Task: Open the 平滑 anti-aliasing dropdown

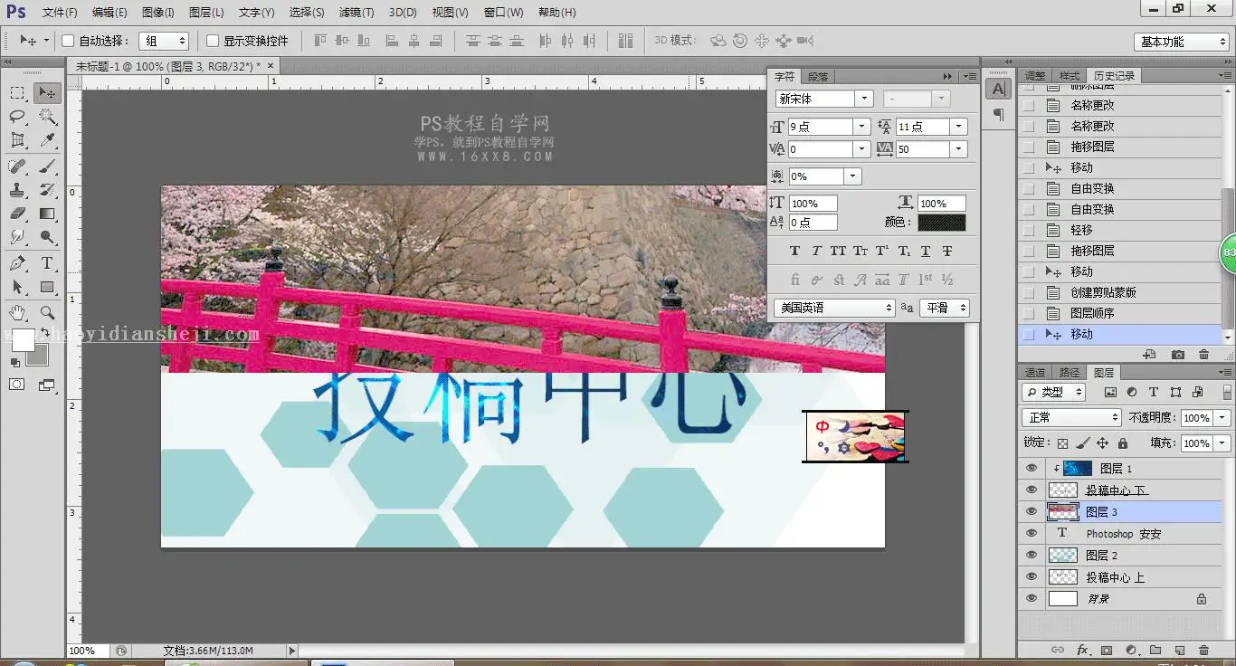Action: pos(945,308)
